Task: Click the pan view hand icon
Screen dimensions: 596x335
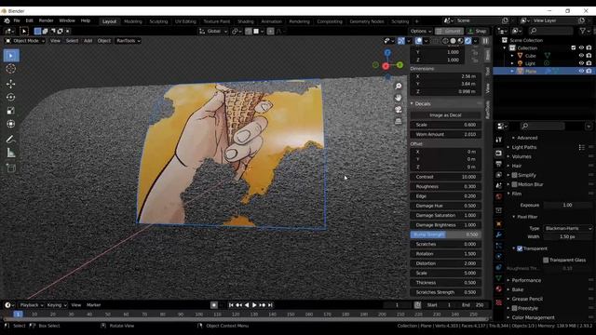Action: pyautogui.click(x=398, y=98)
